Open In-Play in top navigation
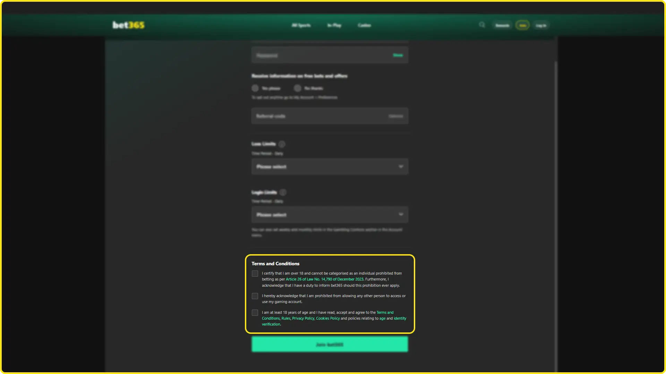Screen dimensions: 666x374 click(334, 25)
